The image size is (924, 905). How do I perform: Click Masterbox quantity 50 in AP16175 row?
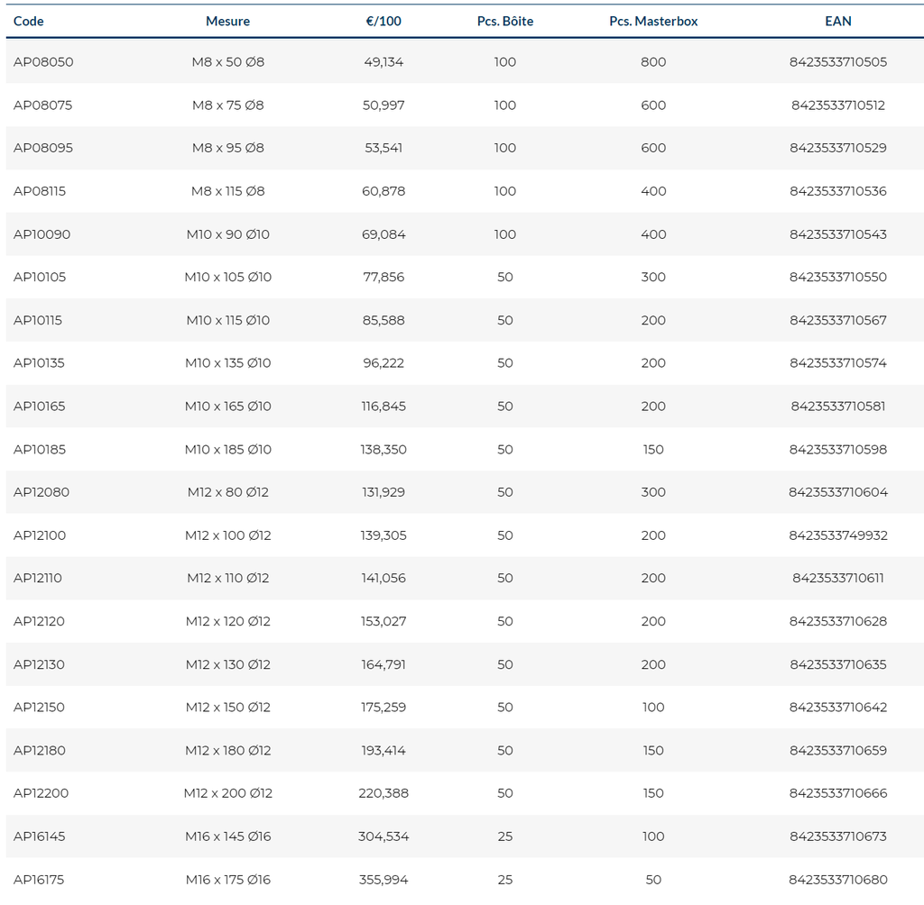click(653, 880)
